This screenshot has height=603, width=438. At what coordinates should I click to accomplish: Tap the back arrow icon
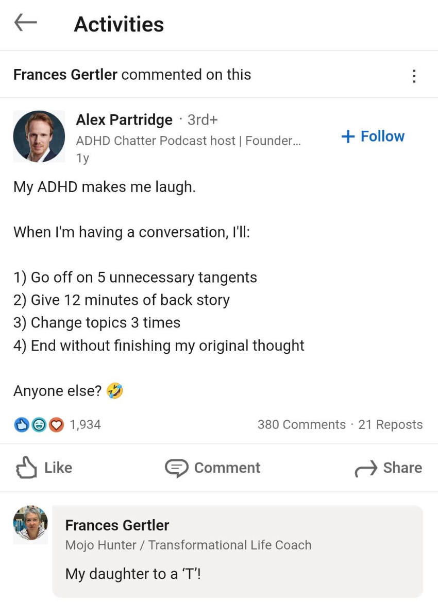pyautogui.click(x=25, y=23)
